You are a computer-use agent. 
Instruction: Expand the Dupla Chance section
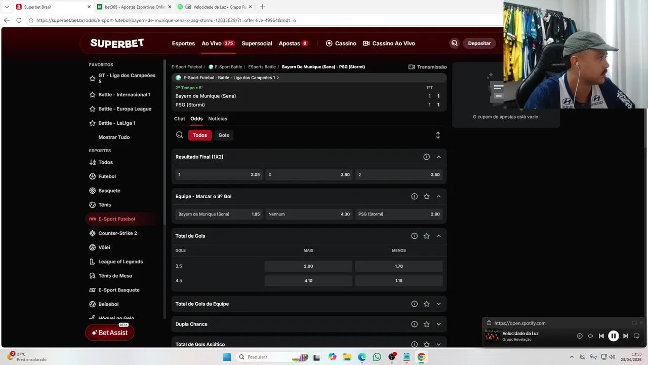439,324
